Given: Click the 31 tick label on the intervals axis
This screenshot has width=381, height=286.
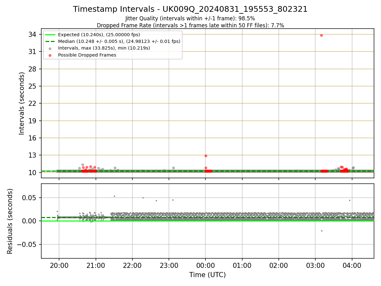Looking at the screenshot, I should point(33,51).
